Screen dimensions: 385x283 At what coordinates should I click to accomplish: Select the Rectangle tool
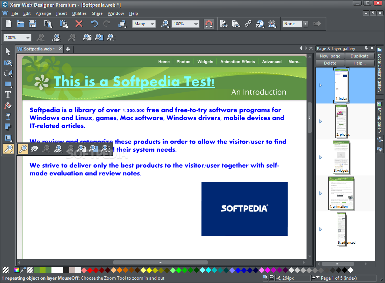click(8, 84)
